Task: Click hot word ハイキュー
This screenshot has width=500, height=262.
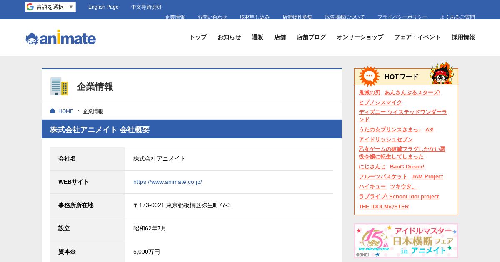Action: [372, 186]
